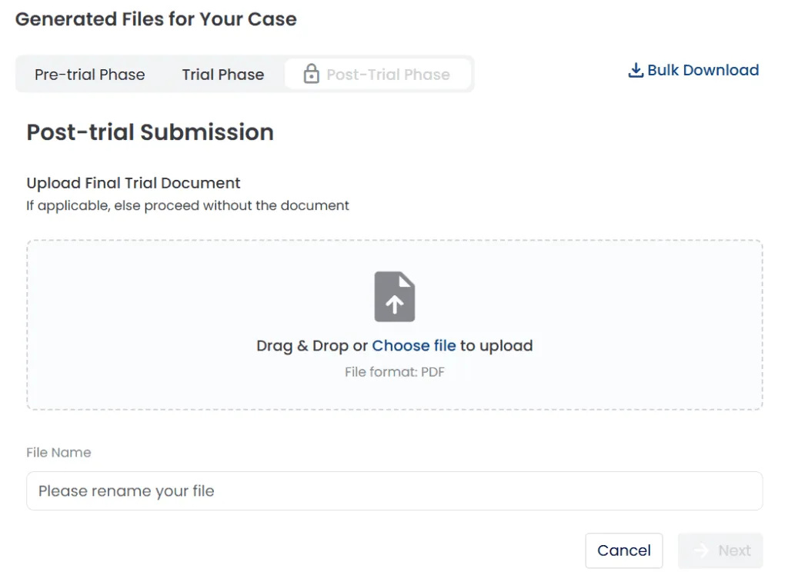This screenshot has height=582, width=788.
Task: Open the Bulk Download link text
Action: coord(703,70)
